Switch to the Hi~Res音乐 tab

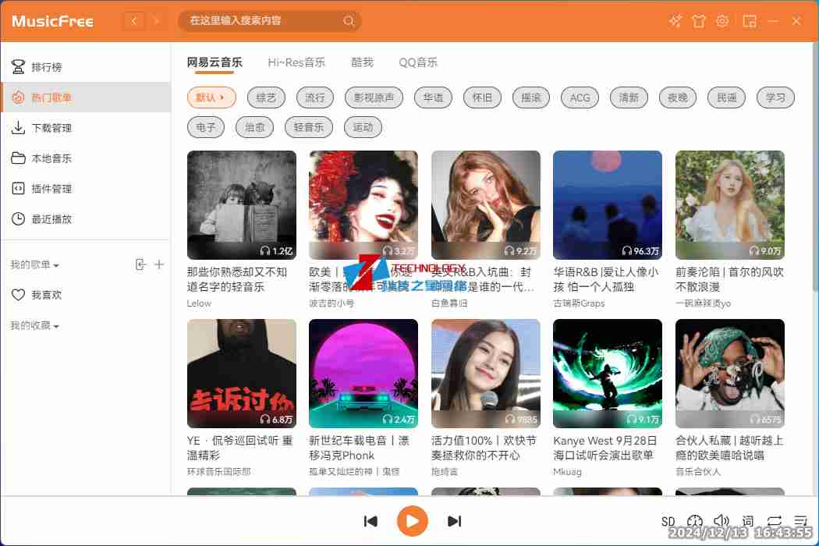click(296, 62)
